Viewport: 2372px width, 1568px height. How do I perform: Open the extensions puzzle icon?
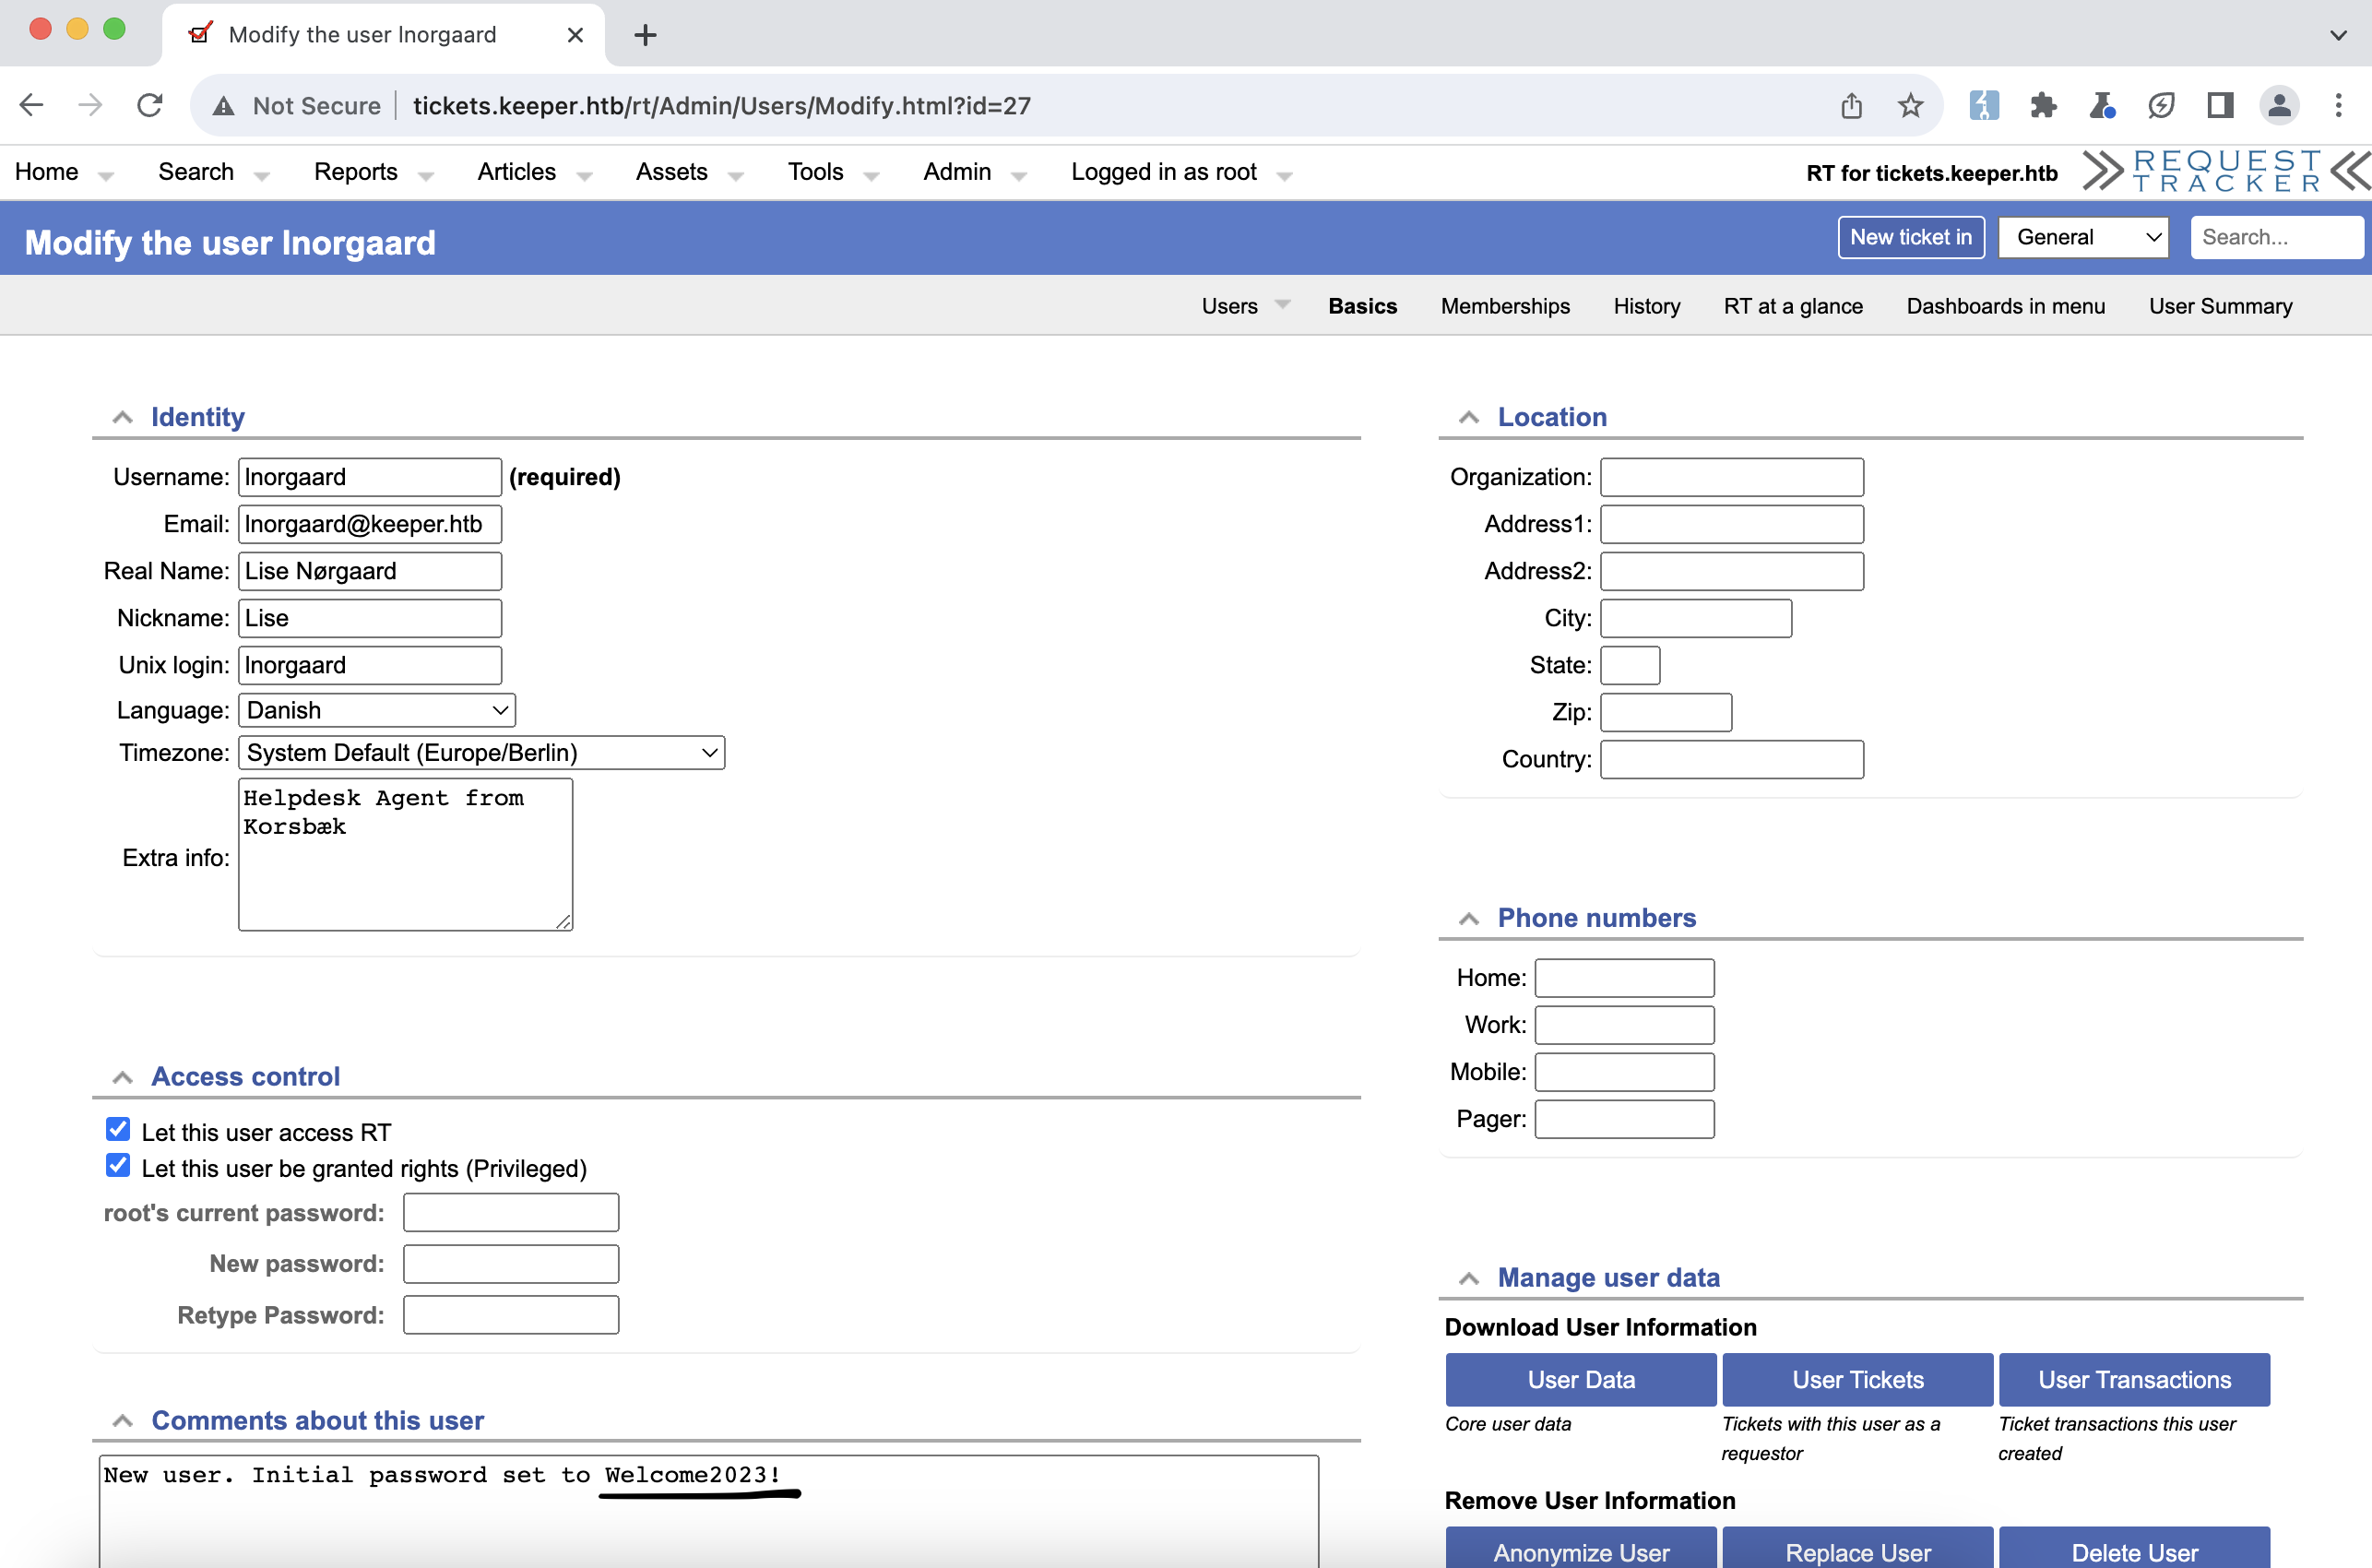(2042, 105)
